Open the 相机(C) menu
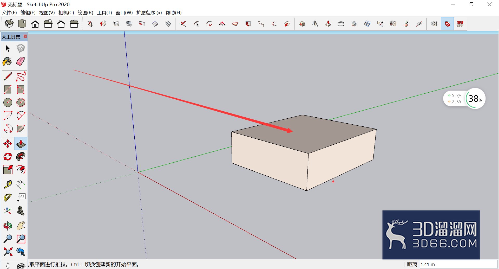This screenshot has height=269, width=499. click(x=66, y=12)
